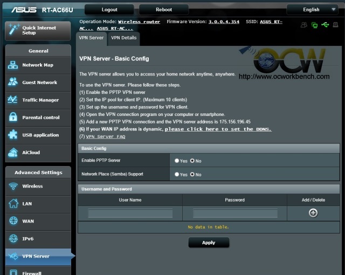Open LAN settings menu item

pos(38,204)
